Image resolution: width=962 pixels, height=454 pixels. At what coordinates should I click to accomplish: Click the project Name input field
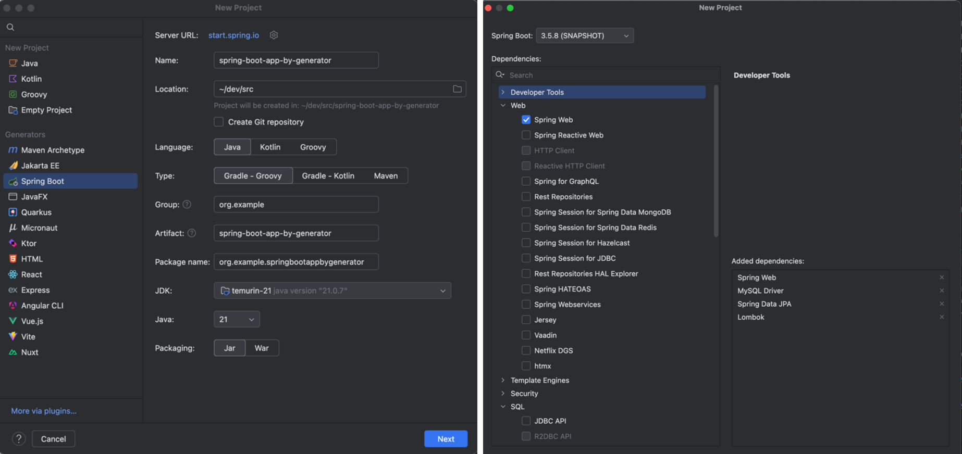[x=296, y=60]
